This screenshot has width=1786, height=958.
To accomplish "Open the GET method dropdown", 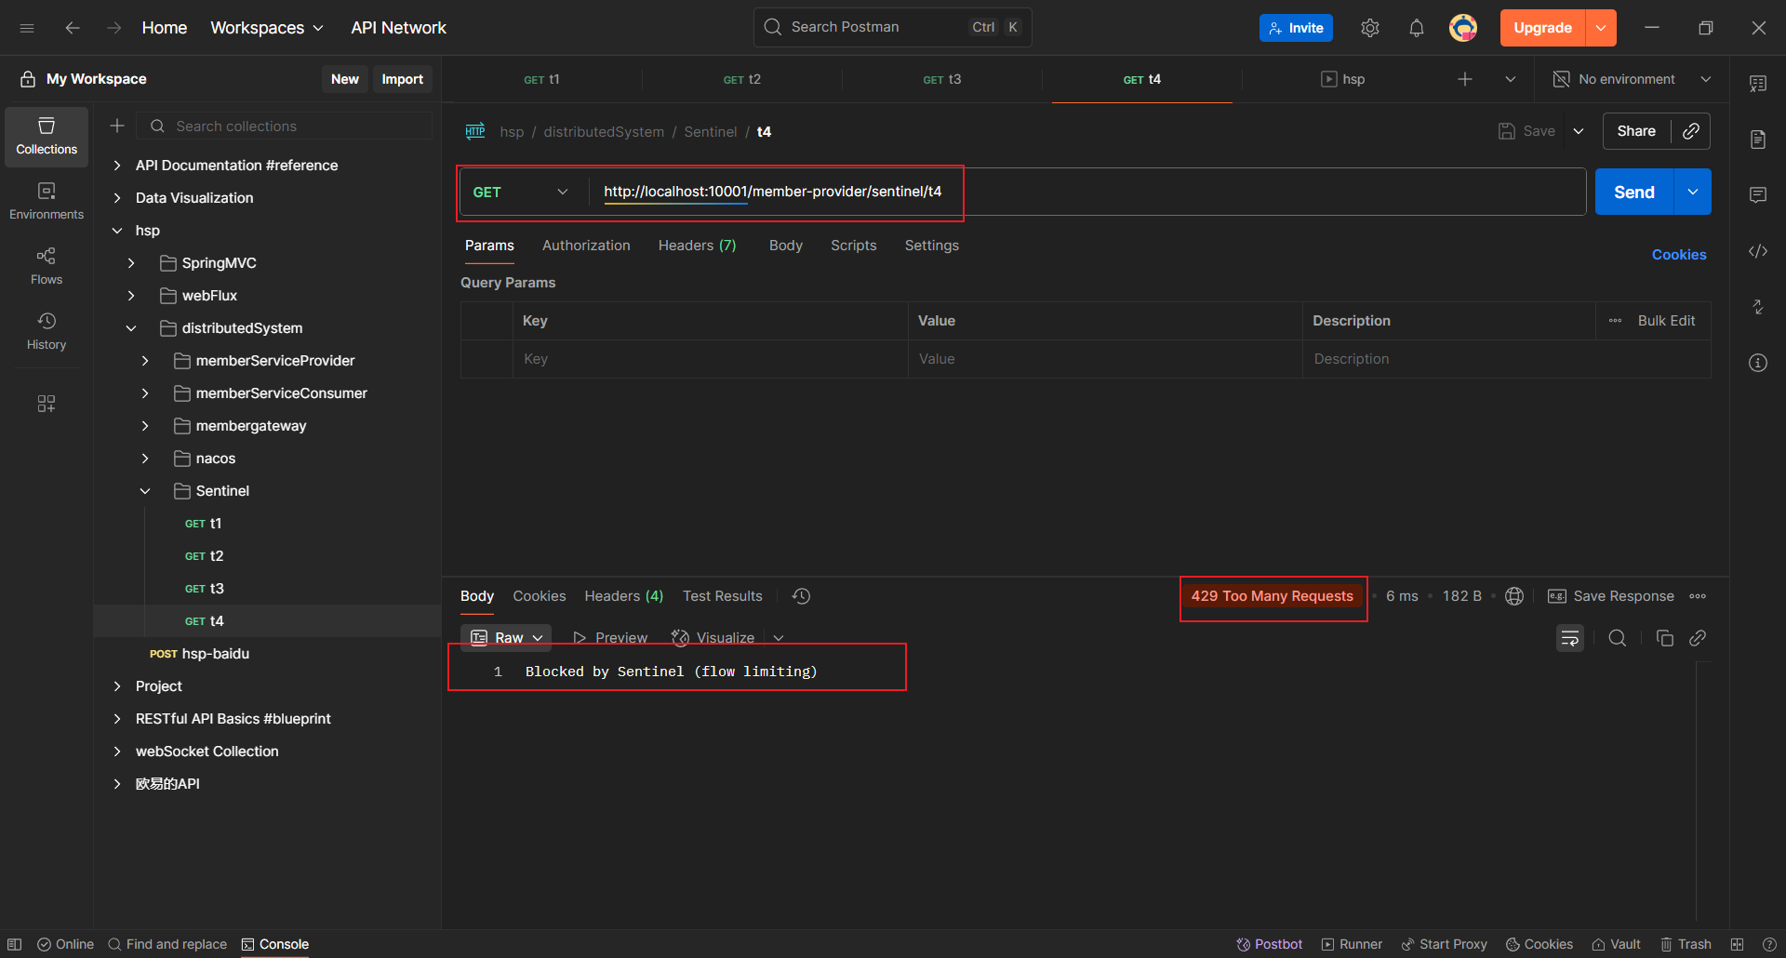I will pyautogui.click(x=521, y=192).
